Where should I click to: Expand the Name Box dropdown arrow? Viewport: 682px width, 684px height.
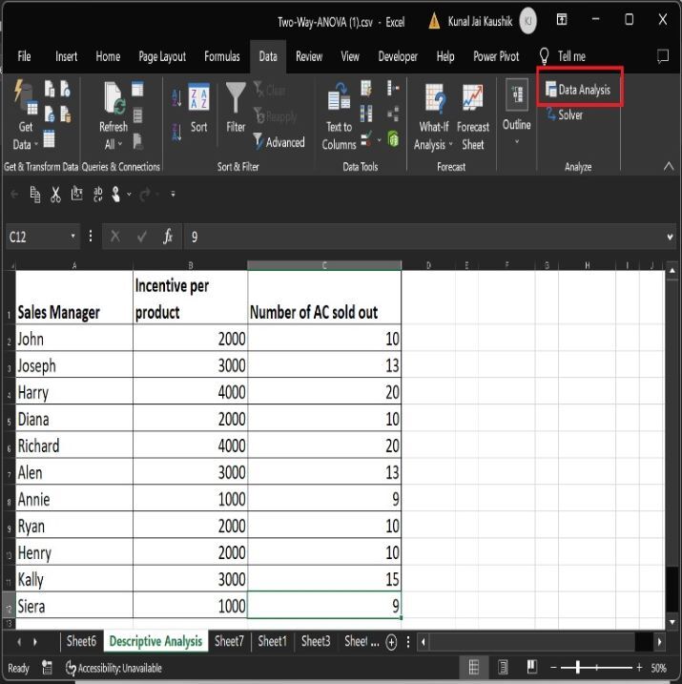tap(73, 237)
